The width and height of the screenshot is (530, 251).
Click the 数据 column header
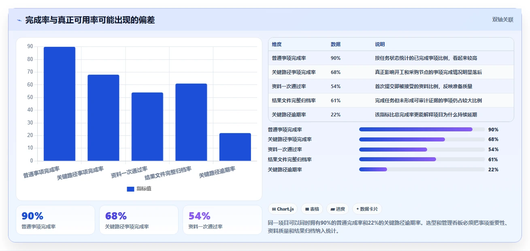pos(336,44)
